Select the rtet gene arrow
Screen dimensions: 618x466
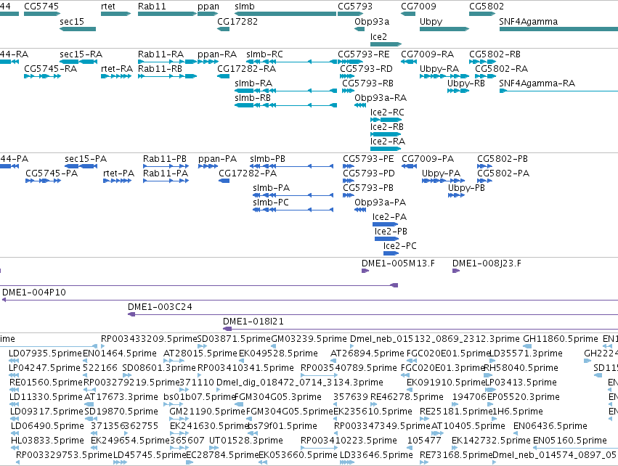[116, 14]
